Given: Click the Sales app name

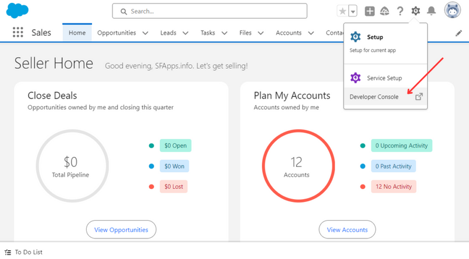Looking at the screenshot, I should [41, 32].
